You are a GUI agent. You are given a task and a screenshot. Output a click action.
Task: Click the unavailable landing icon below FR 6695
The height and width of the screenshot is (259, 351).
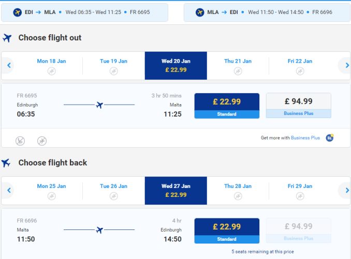tap(20, 141)
